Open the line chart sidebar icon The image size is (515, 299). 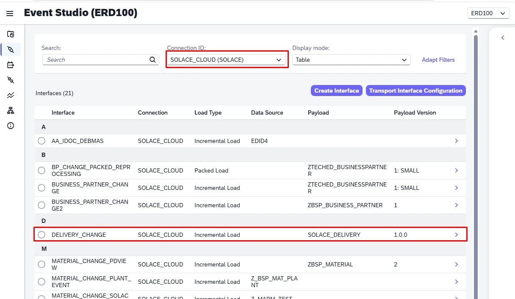(11, 95)
